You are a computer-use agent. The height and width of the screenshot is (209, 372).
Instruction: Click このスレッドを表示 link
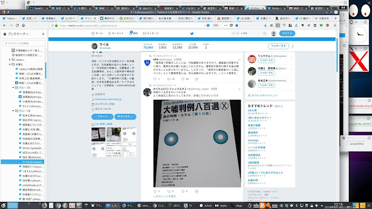point(164,196)
